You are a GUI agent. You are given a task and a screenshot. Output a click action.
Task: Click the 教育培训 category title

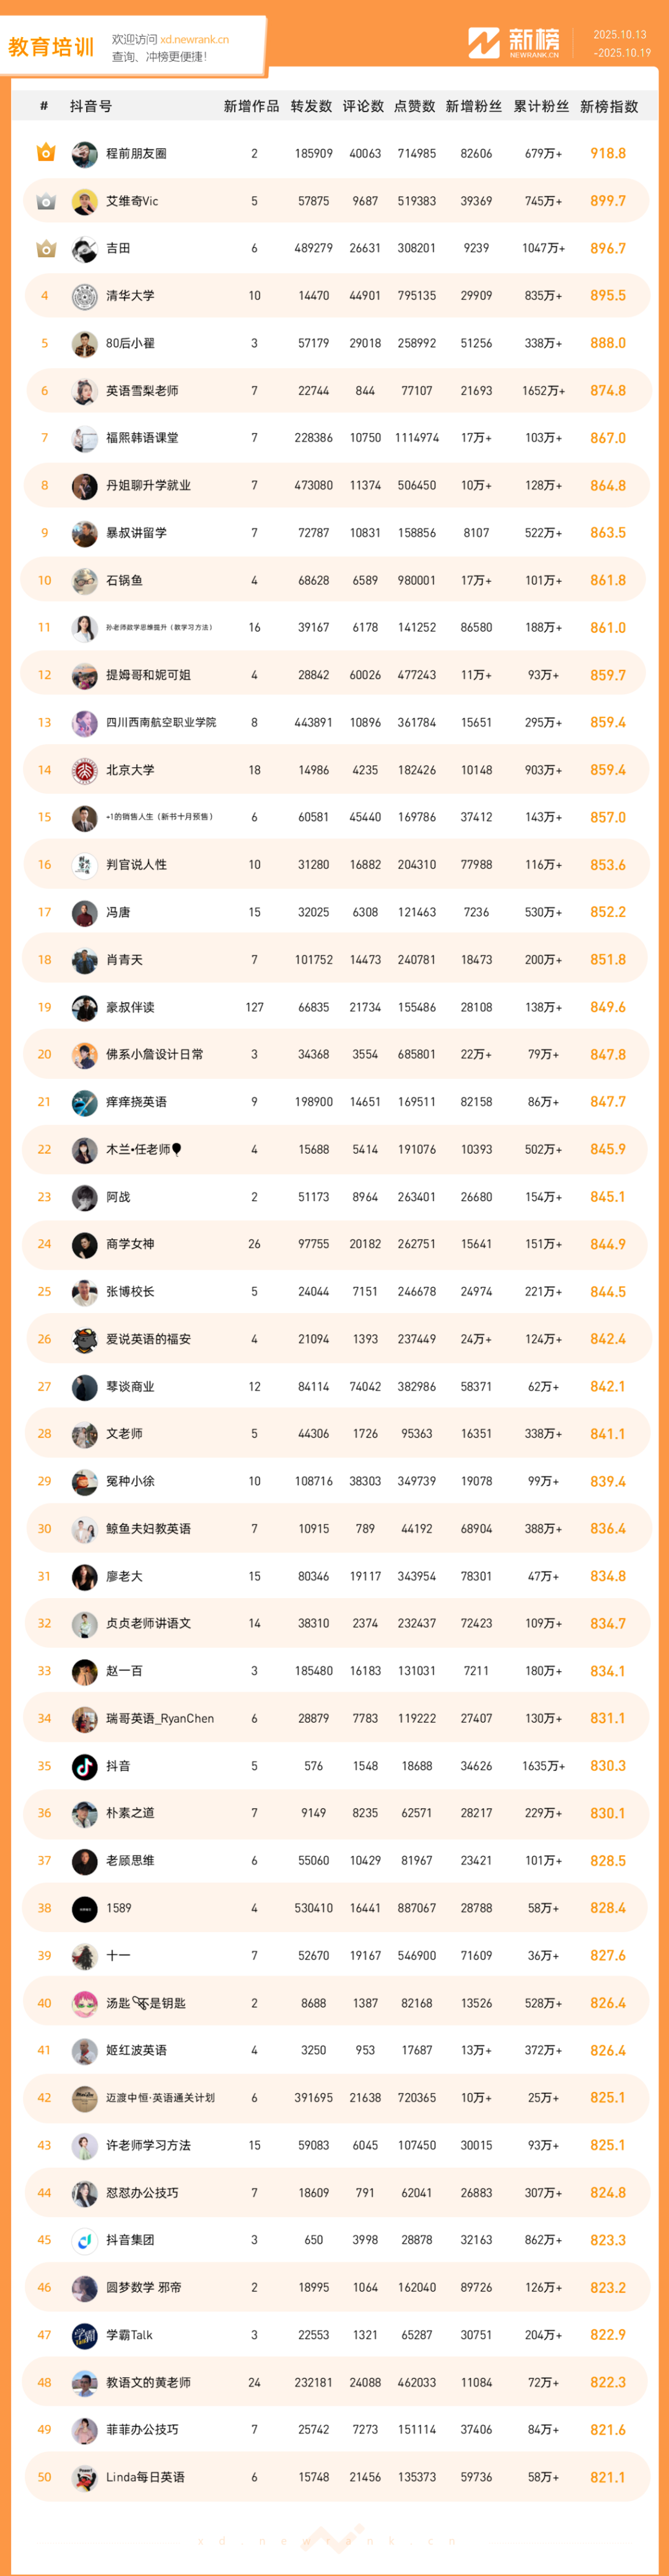(51, 47)
